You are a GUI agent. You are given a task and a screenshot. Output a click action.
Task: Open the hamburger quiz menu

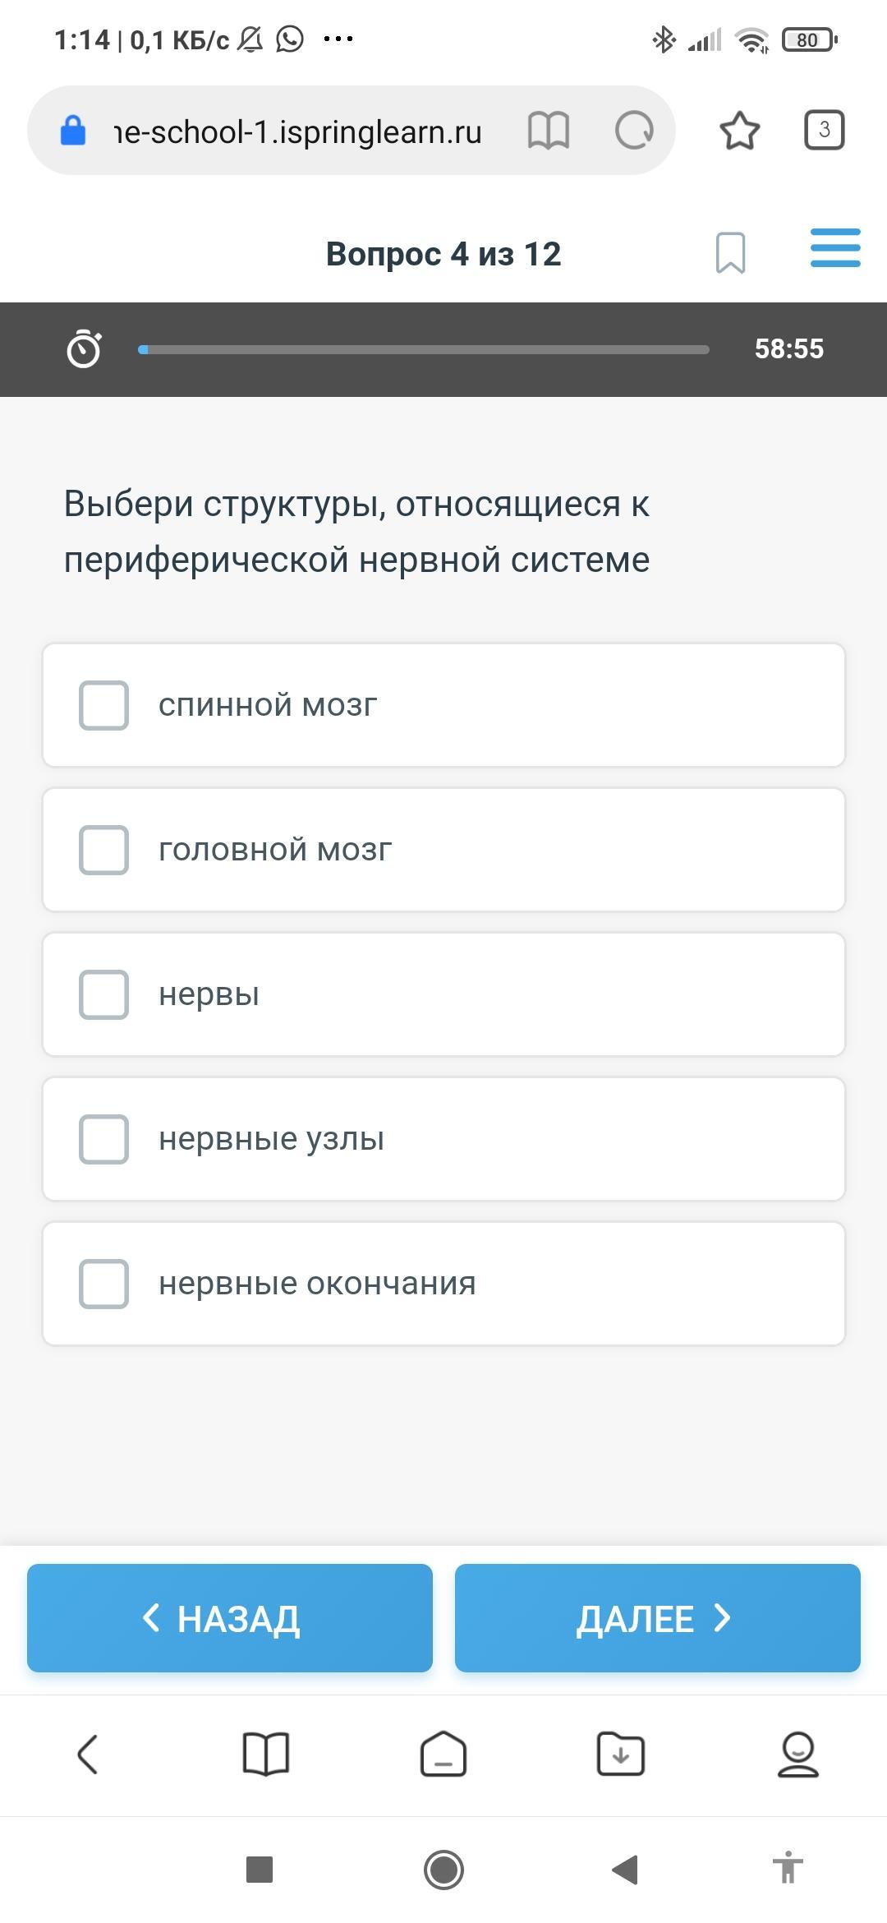click(x=834, y=248)
